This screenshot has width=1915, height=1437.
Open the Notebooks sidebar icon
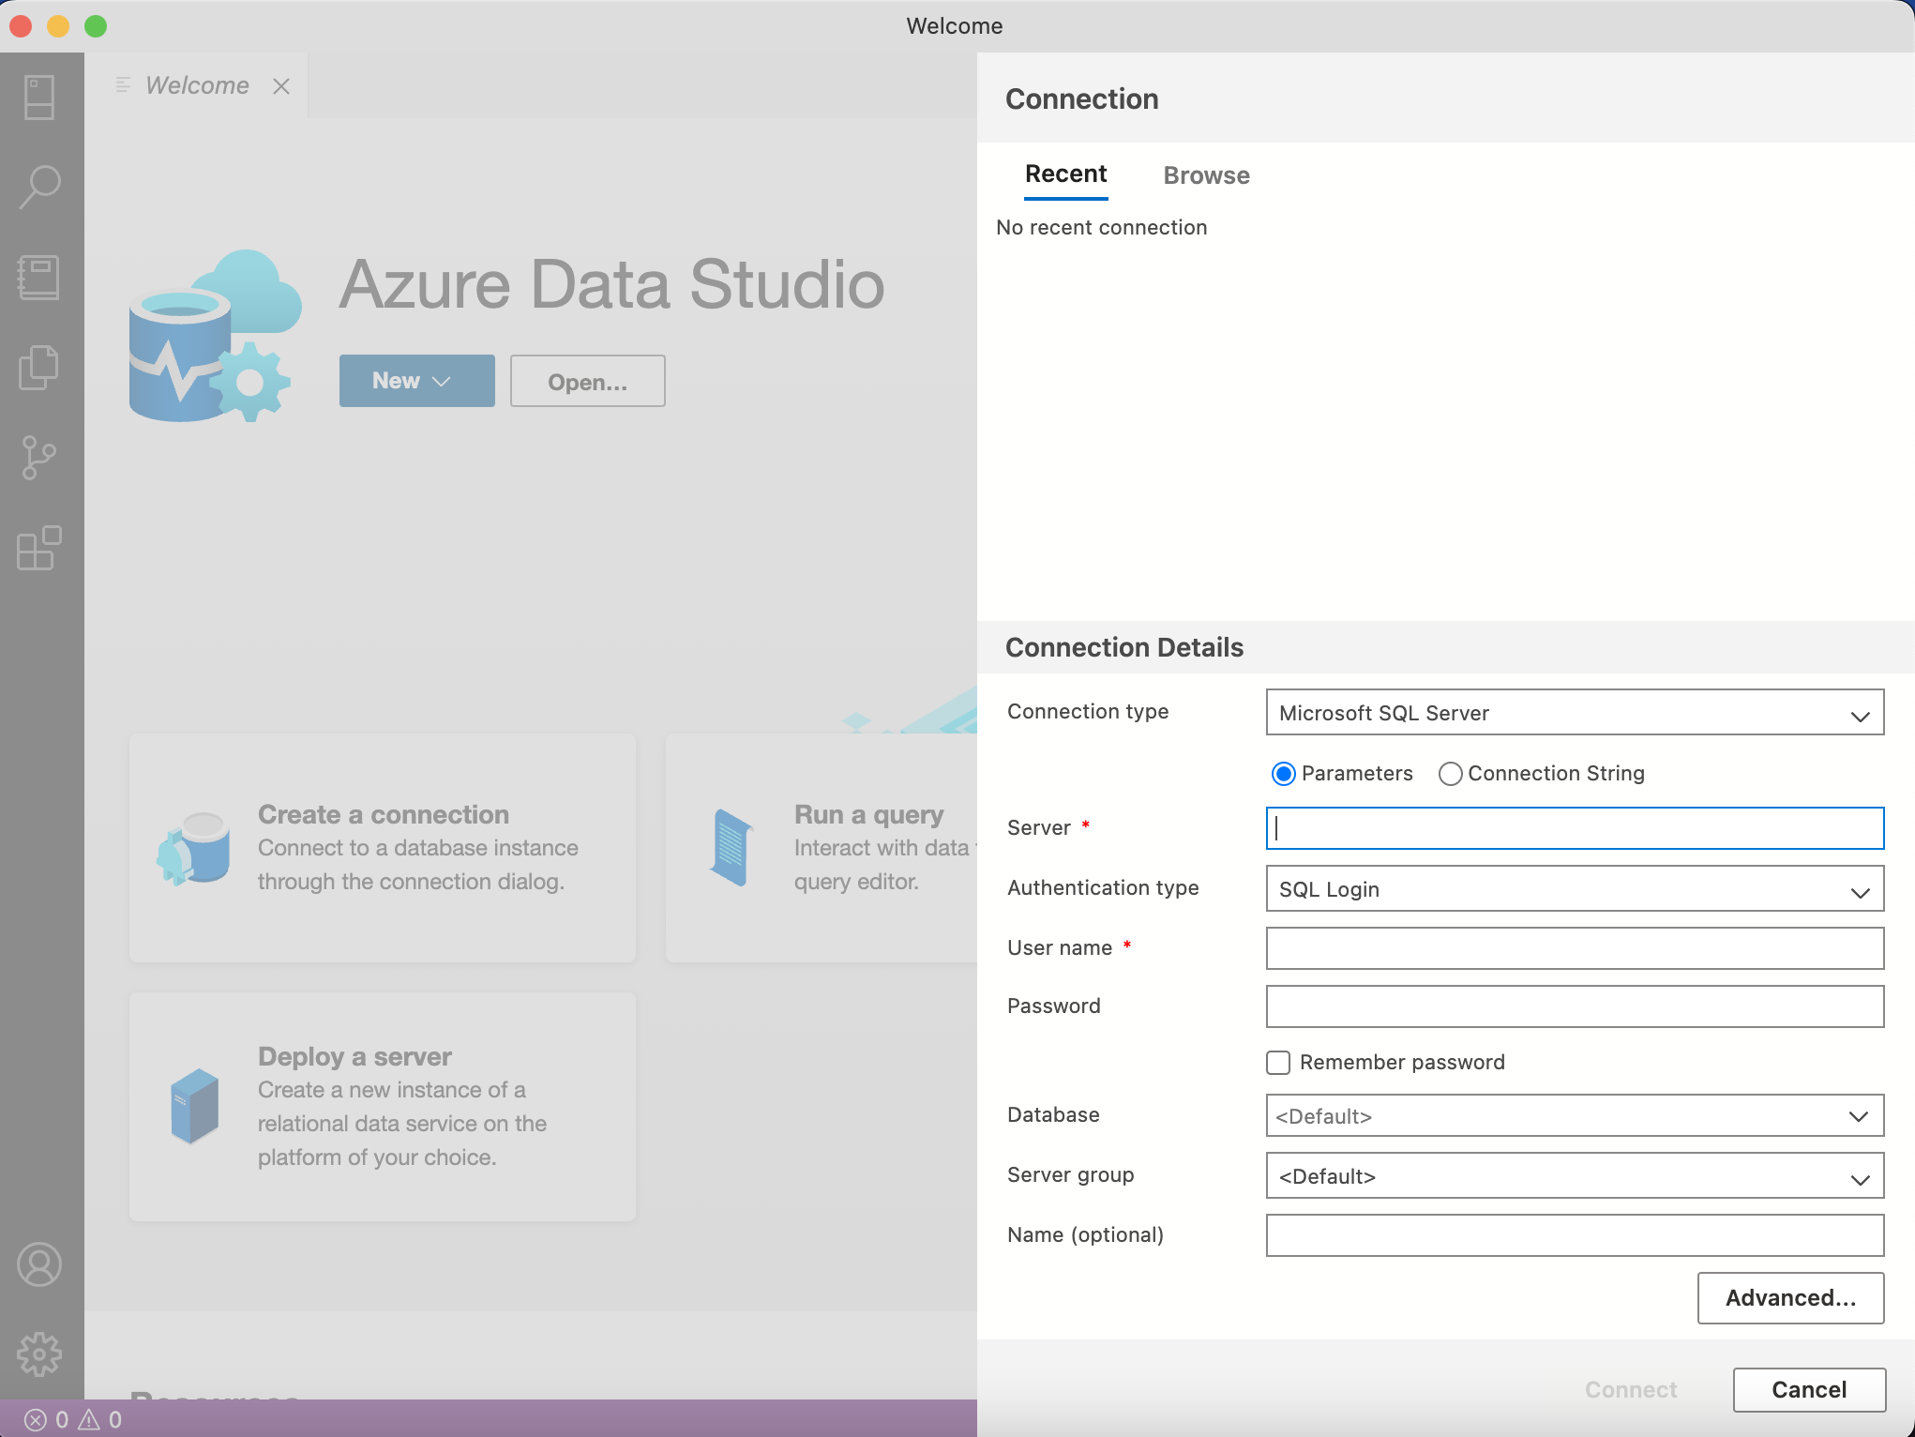click(39, 278)
